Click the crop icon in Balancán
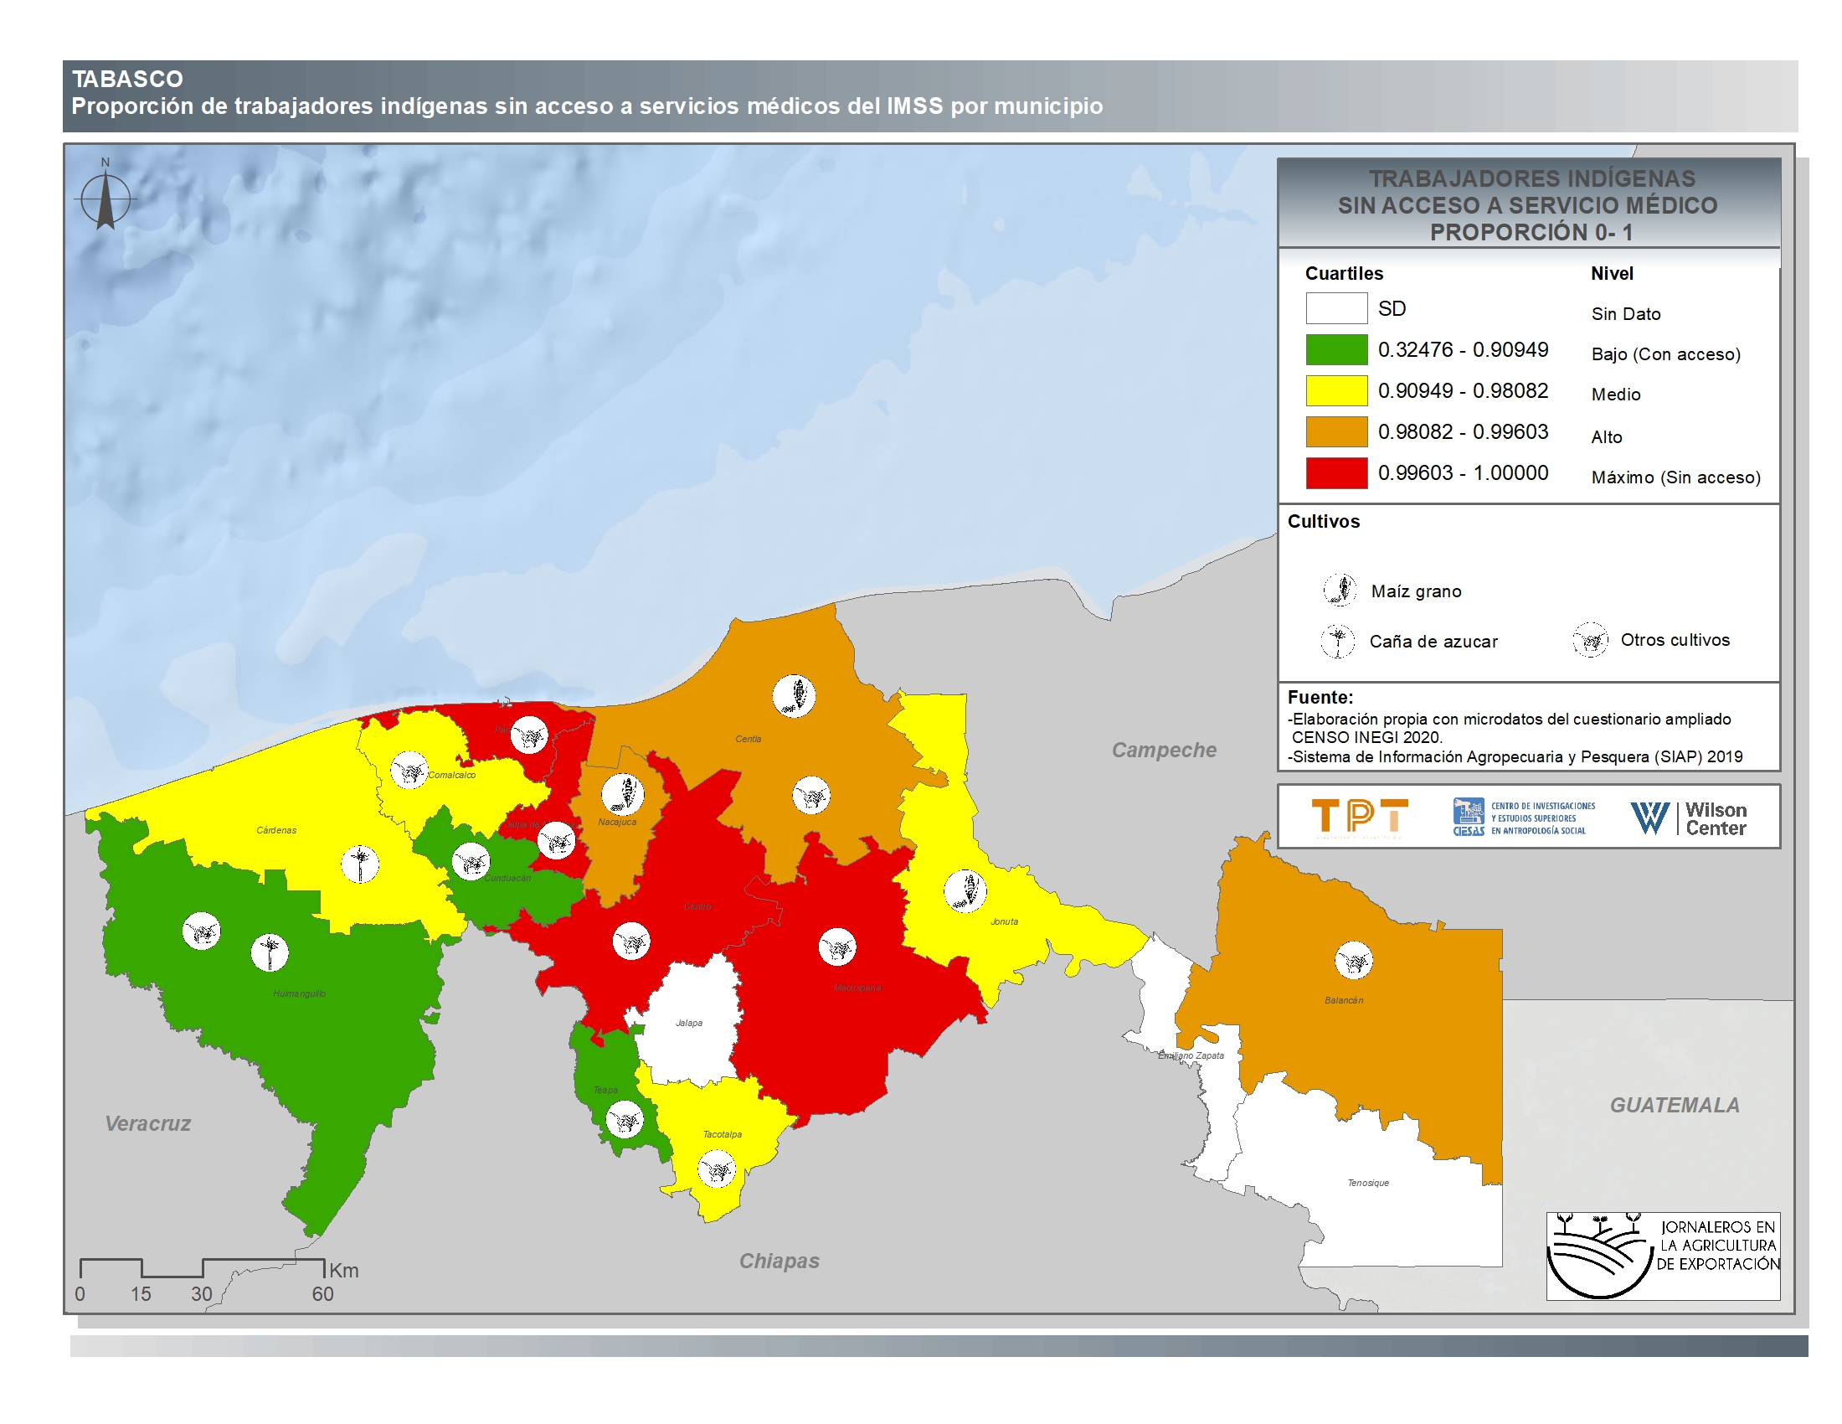1842x1424 pixels. point(1354,961)
